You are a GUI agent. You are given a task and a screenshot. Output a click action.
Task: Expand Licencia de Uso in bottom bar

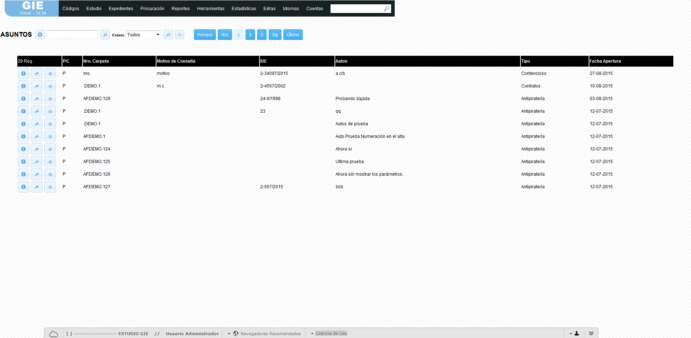329,333
